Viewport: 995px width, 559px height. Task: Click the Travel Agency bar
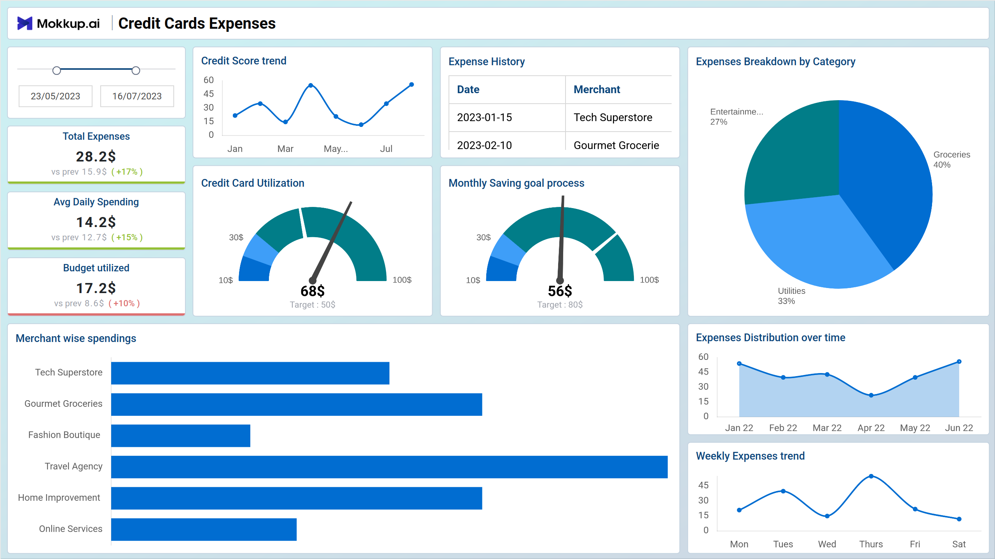click(389, 467)
